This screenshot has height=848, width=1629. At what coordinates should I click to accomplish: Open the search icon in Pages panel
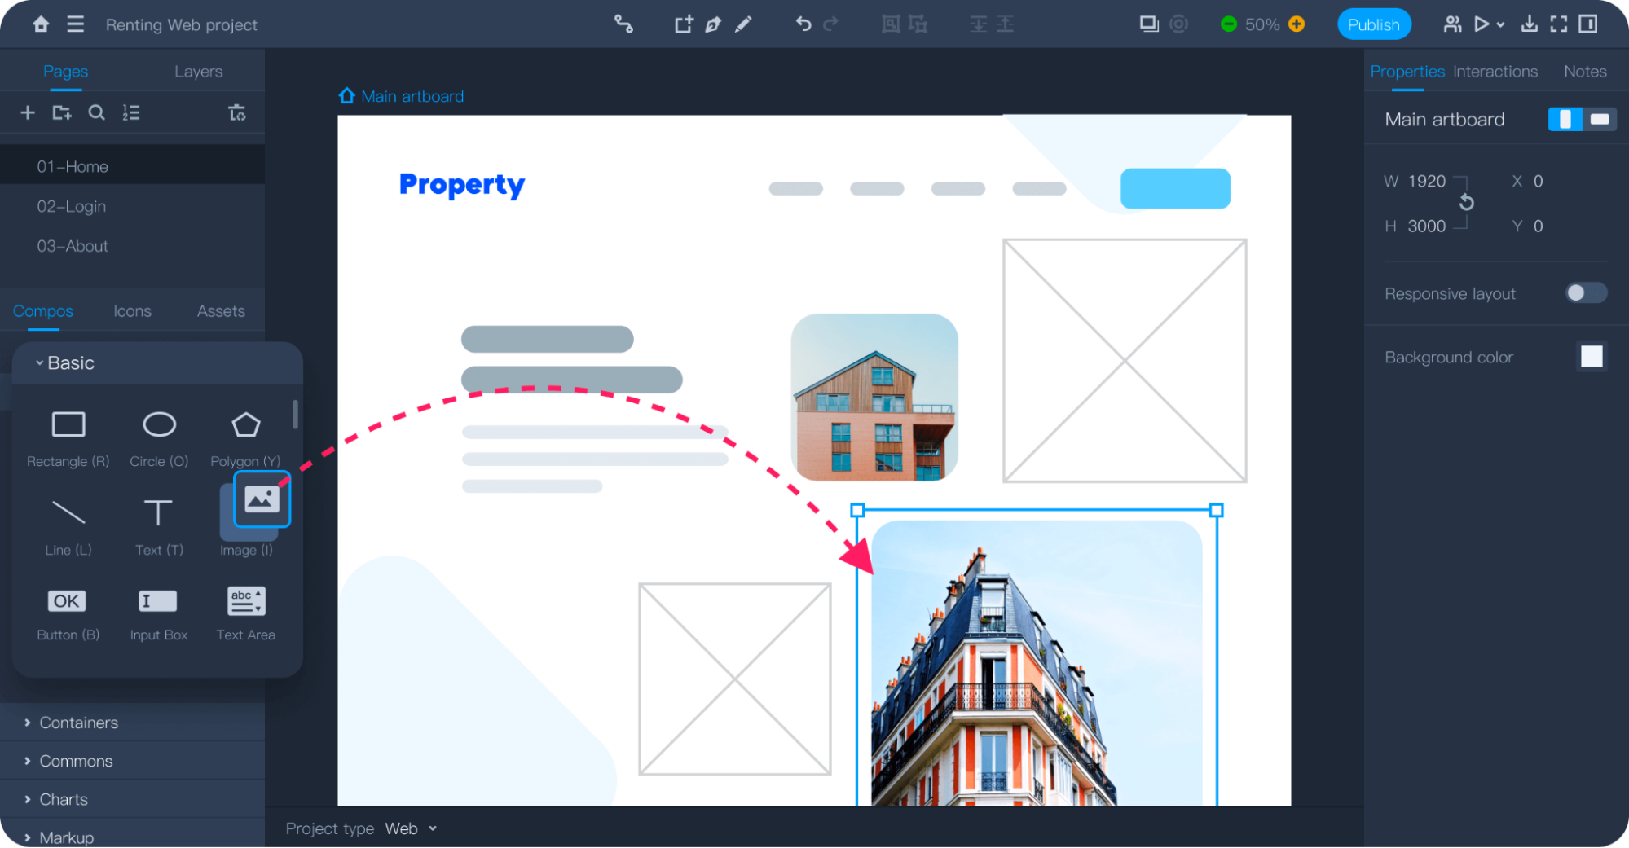tap(96, 112)
